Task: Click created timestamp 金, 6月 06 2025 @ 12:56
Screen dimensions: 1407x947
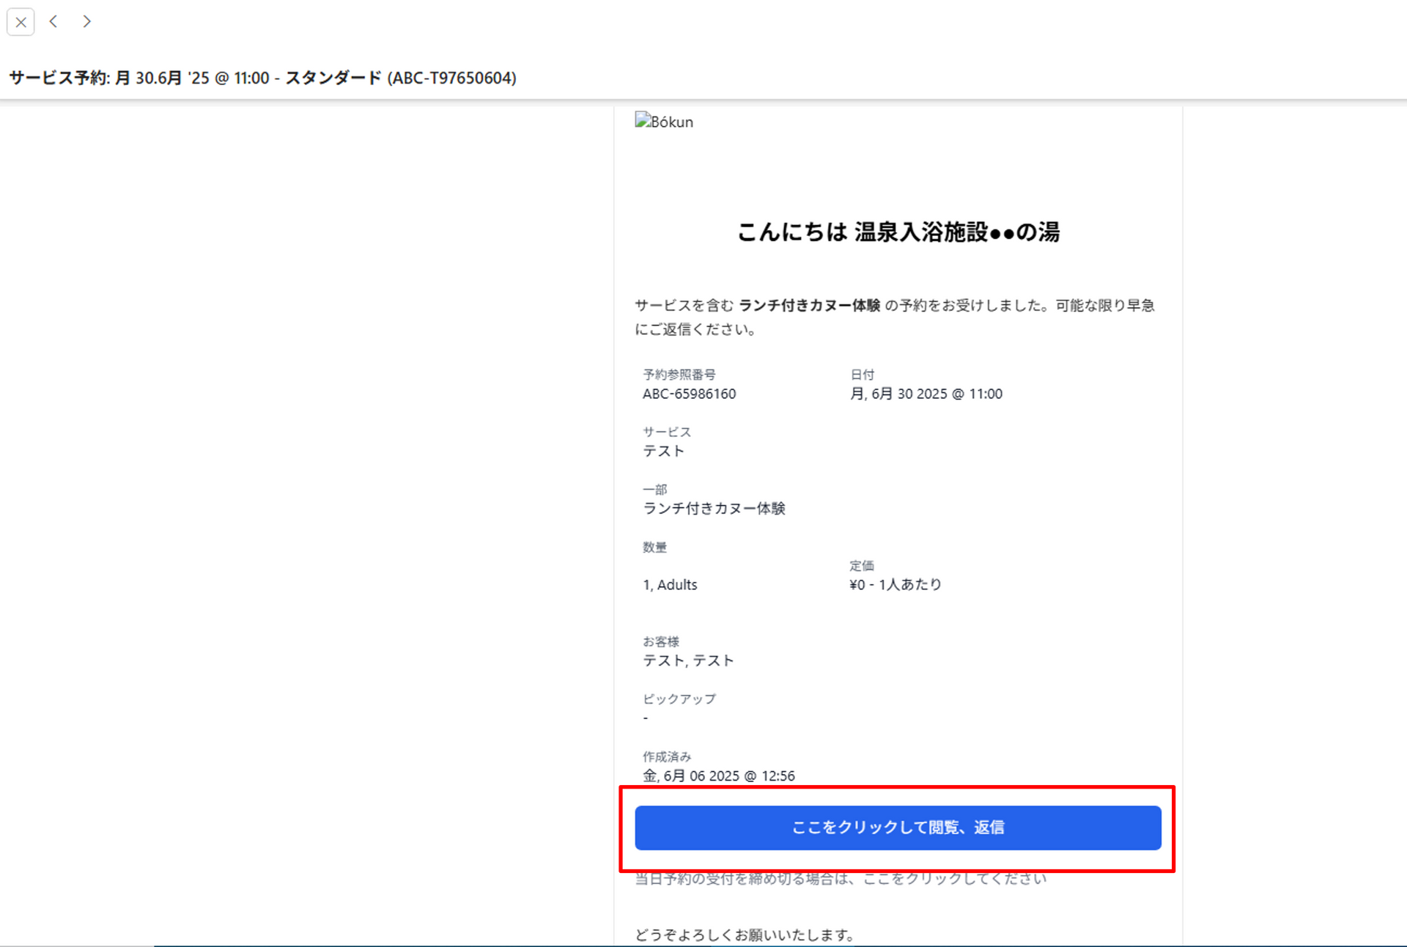Action: tap(718, 775)
